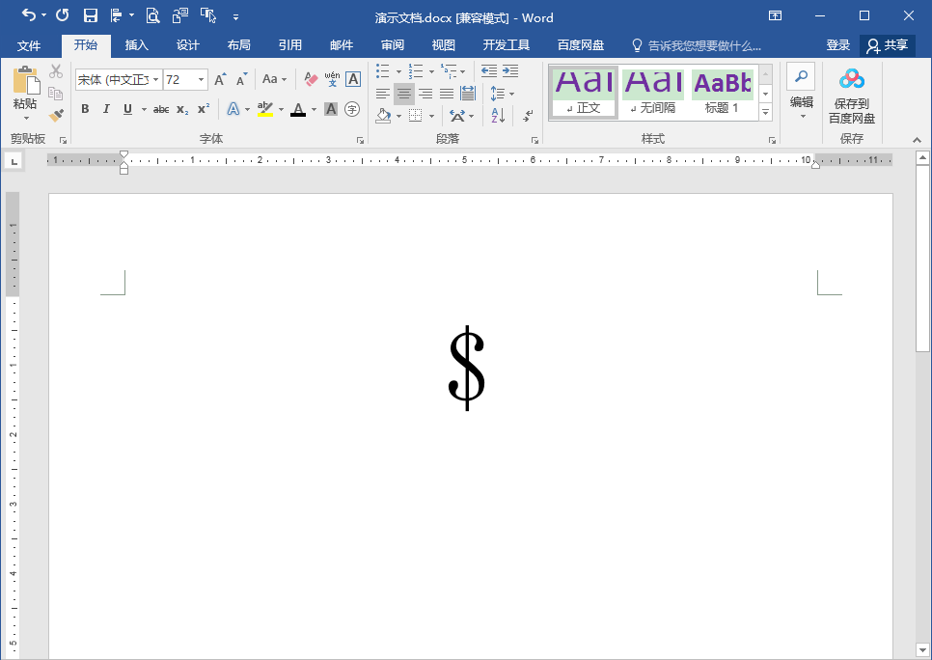Click the 共享 share button

click(888, 45)
